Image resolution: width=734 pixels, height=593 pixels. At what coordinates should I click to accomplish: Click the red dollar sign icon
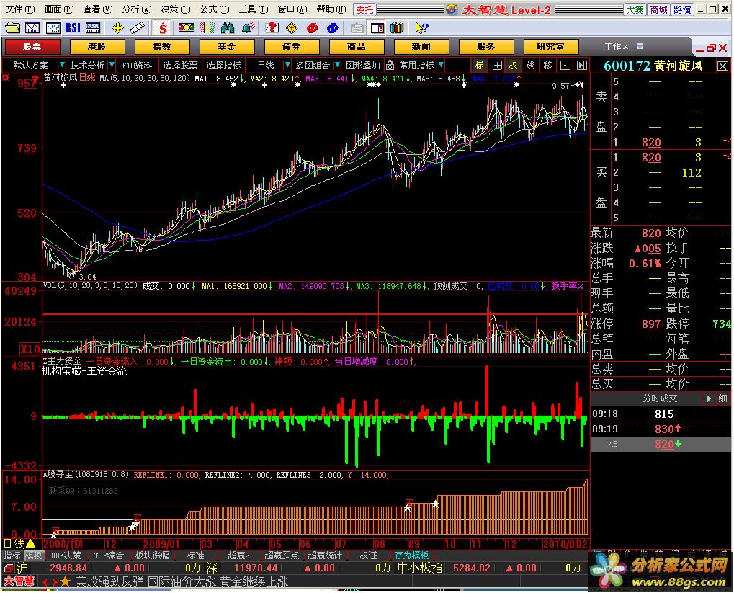point(163,28)
